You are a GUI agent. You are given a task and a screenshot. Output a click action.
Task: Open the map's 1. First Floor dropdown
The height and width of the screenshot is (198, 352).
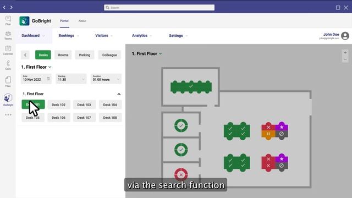(147, 54)
